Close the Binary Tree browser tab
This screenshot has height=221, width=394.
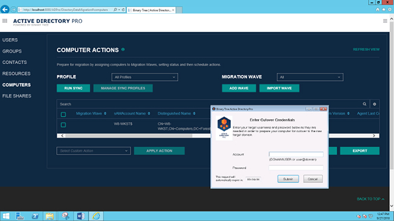(x=173, y=10)
